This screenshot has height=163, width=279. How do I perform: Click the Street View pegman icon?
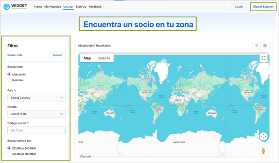click(263, 150)
